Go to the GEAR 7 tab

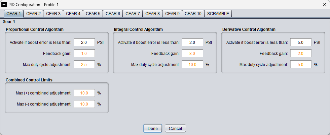point(133,14)
